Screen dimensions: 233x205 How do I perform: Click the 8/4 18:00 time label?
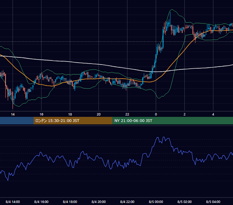[70, 202]
